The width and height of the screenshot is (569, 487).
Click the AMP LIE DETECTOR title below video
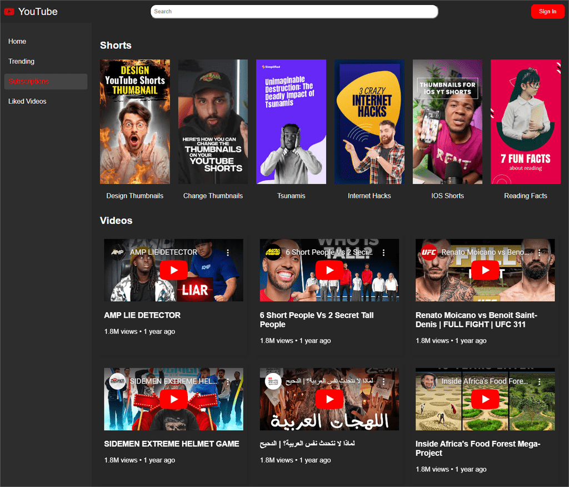pyautogui.click(x=142, y=315)
